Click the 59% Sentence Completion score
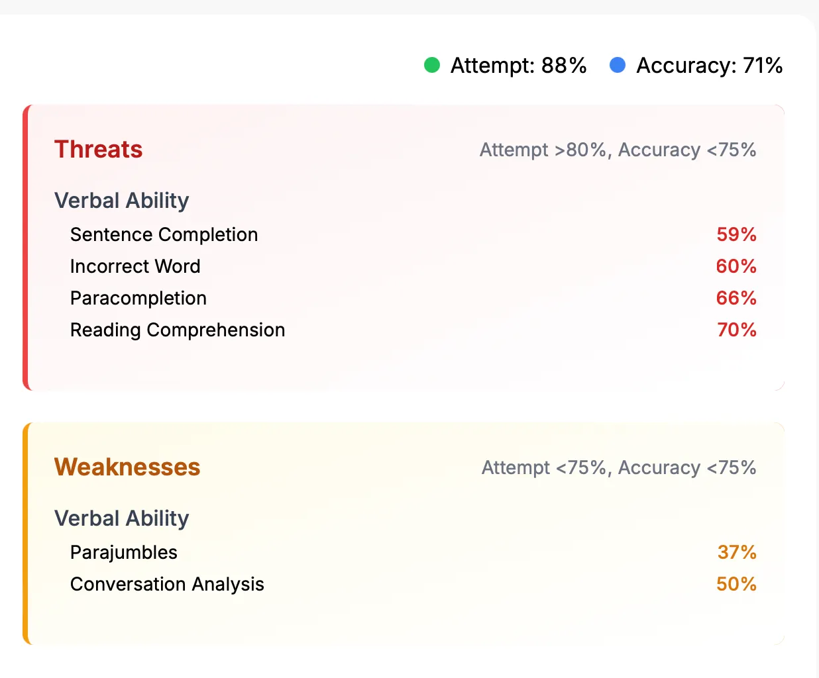The height and width of the screenshot is (678, 819). (x=736, y=234)
